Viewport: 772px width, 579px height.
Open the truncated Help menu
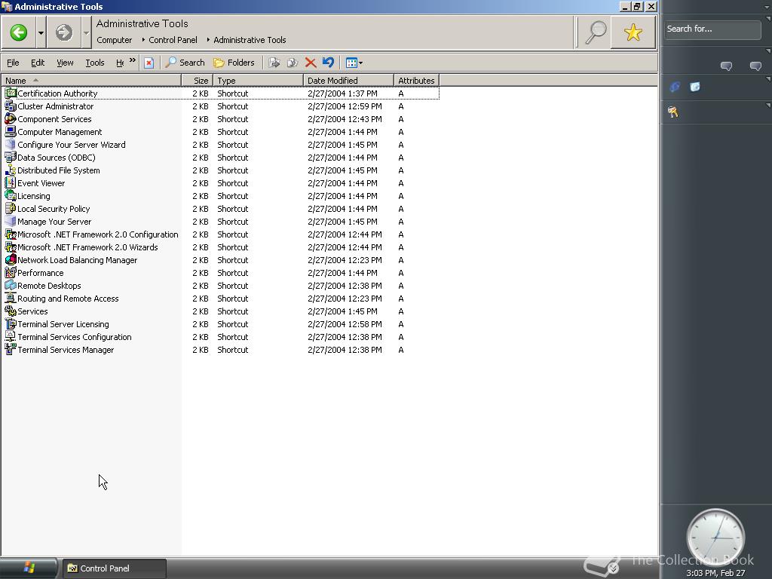[x=120, y=63]
